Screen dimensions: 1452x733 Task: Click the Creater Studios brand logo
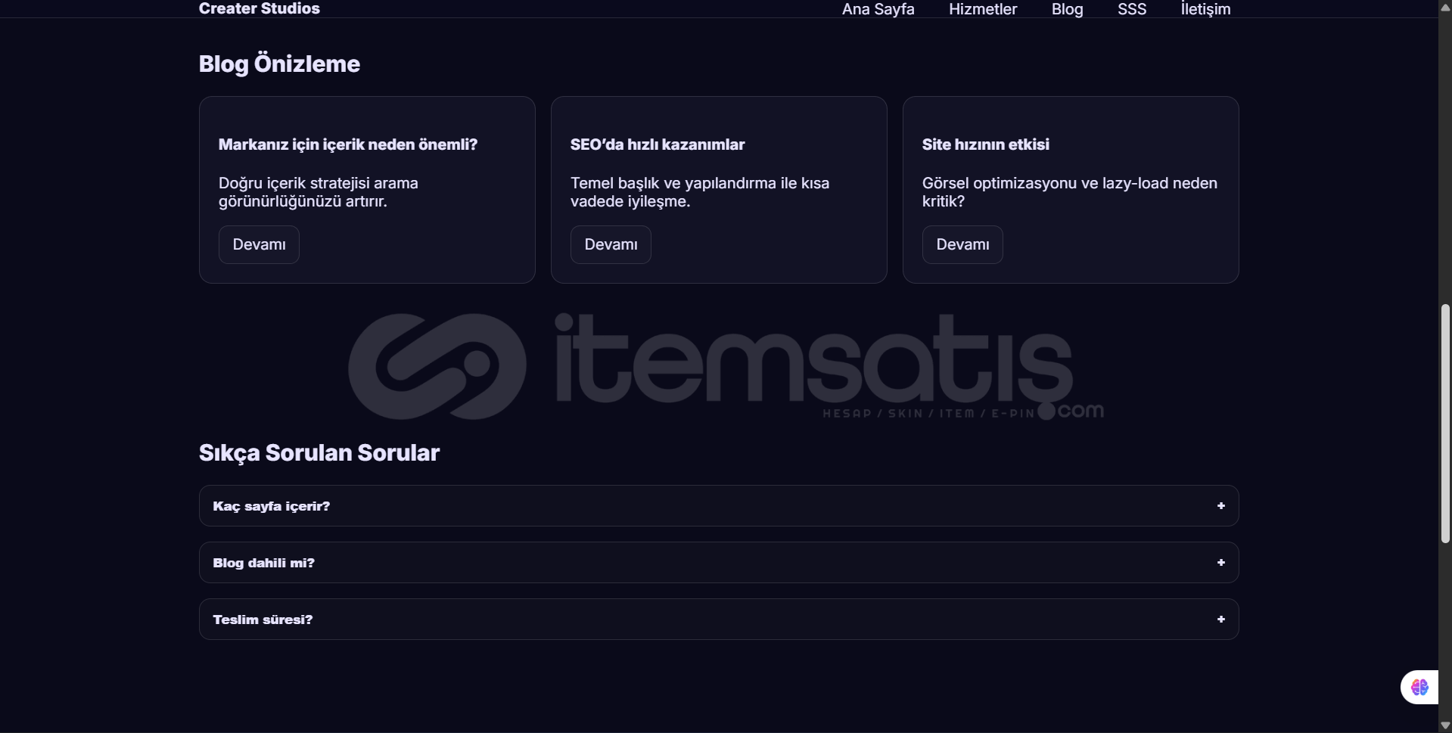click(259, 8)
